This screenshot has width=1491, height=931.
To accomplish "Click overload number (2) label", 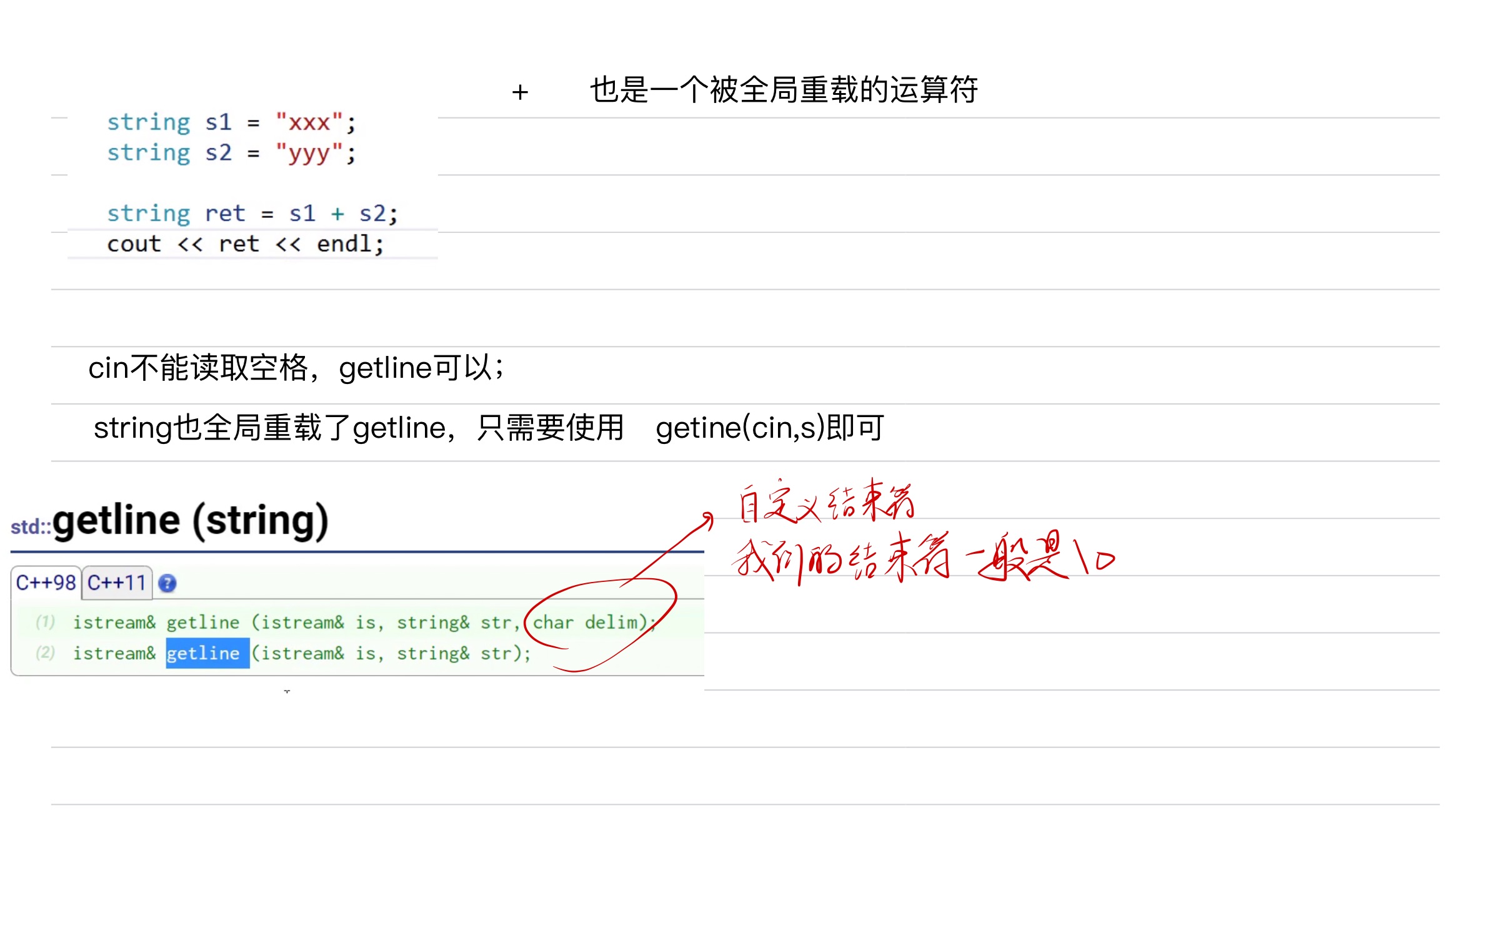I will [45, 653].
